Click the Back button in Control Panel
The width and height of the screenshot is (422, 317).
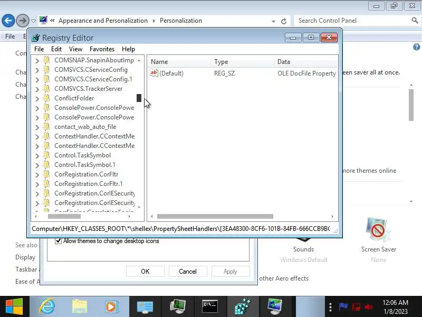(8, 21)
